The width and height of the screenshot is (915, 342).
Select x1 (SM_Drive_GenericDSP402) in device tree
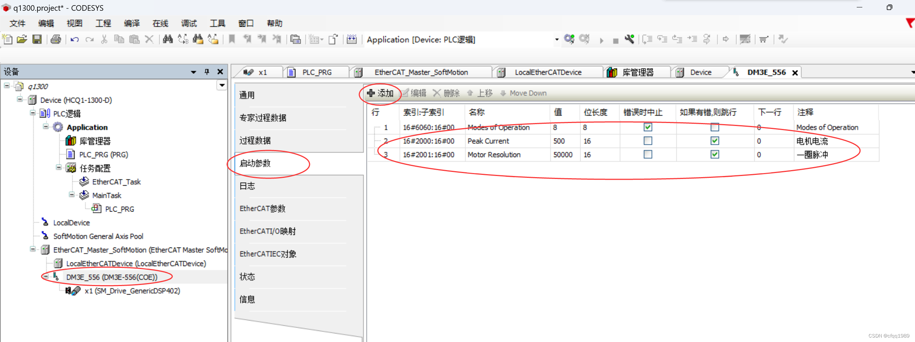click(132, 291)
